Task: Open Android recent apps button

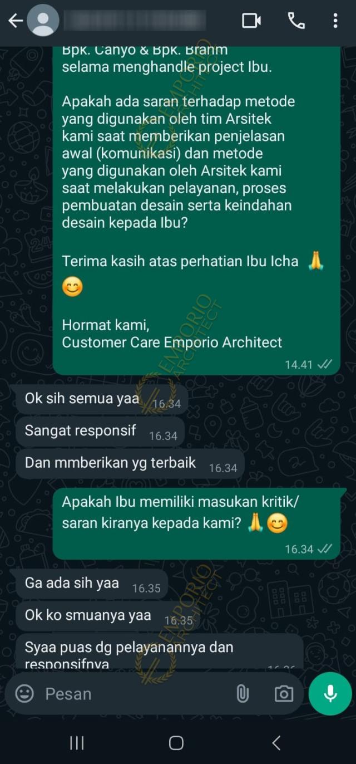Action: [77, 742]
